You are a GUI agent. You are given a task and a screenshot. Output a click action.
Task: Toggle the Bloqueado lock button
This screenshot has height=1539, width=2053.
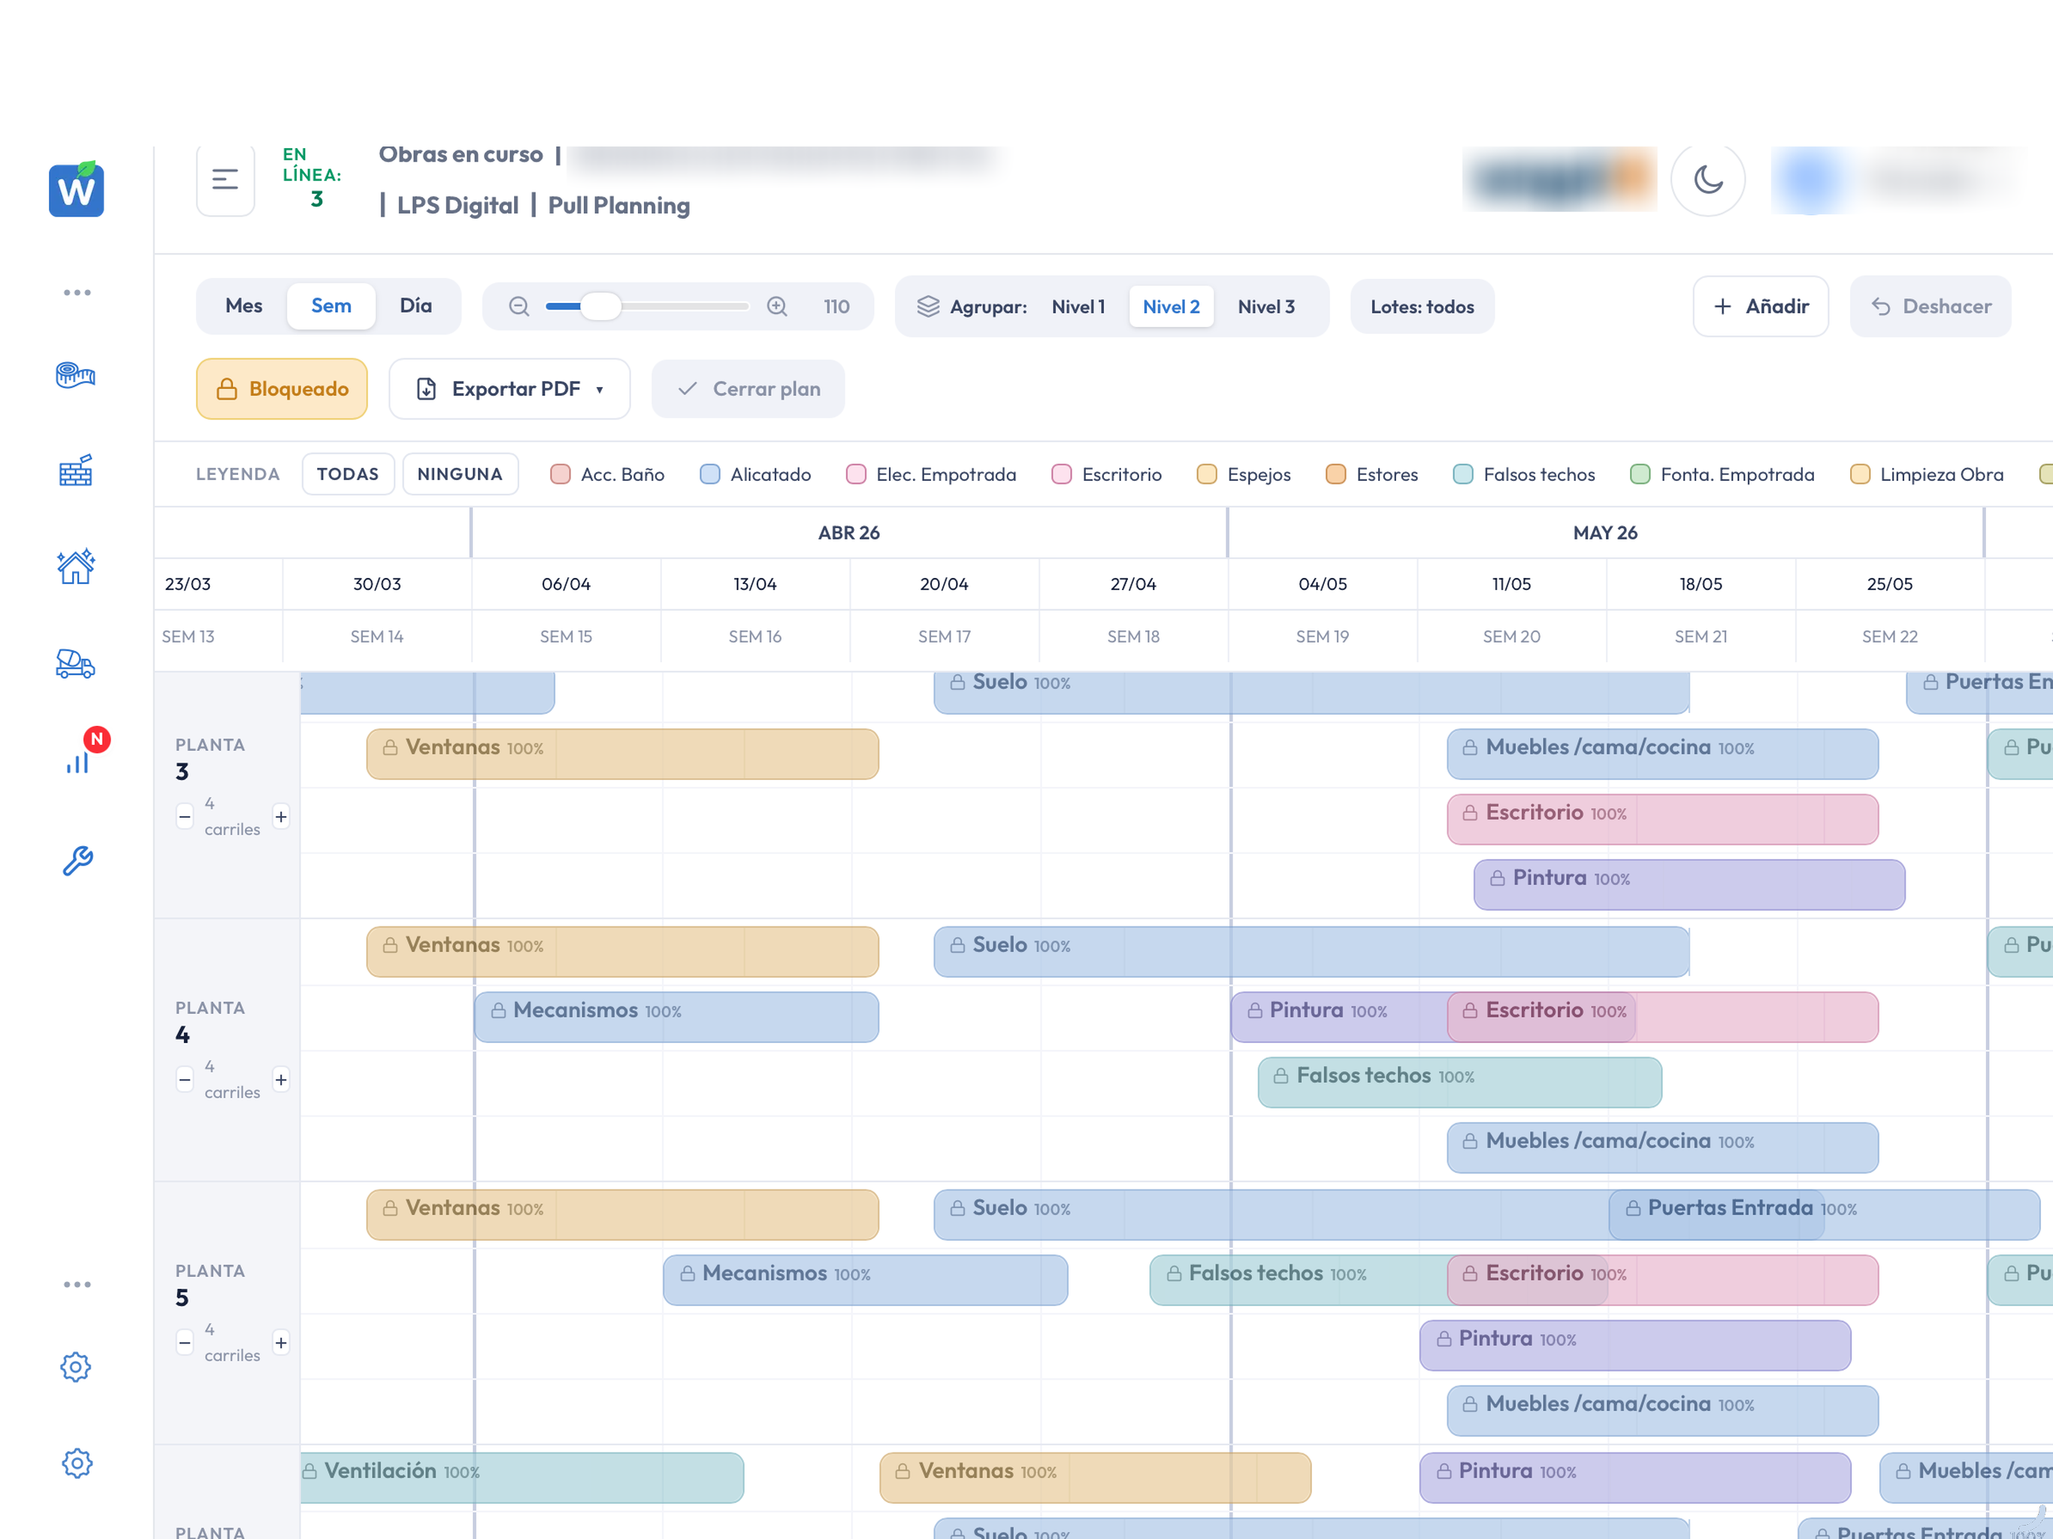[282, 389]
